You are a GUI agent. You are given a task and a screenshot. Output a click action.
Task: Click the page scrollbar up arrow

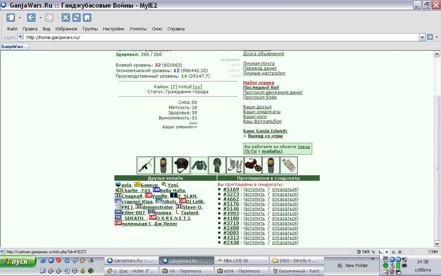point(437,54)
